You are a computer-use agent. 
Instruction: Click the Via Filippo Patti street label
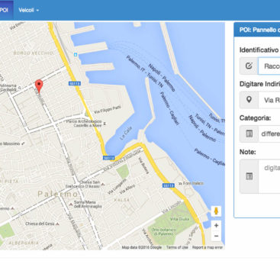click(108, 110)
